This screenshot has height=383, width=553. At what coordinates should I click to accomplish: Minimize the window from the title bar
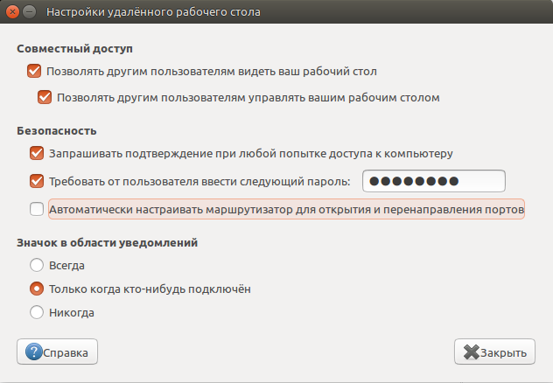tap(31, 13)
